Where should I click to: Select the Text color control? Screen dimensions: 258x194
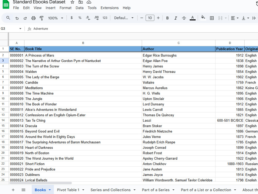[192, 18]
